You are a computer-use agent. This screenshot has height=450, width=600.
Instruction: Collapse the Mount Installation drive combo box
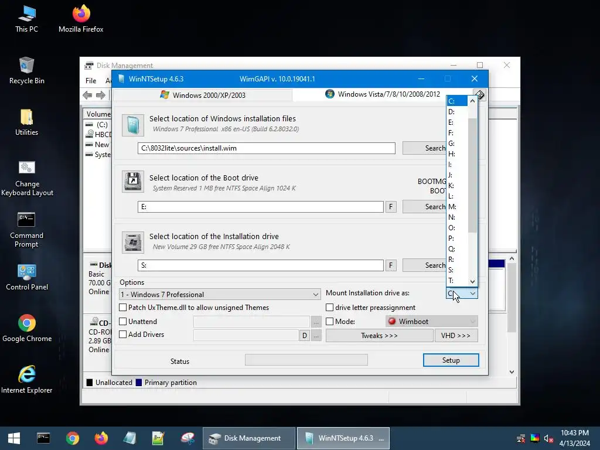click(x=462, y=294)
